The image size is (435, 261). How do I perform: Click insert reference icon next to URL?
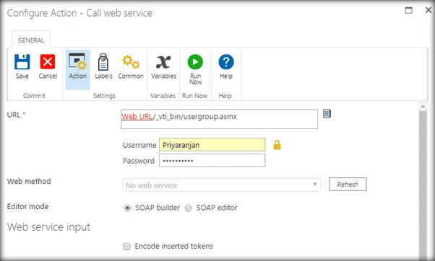point(327,114)
